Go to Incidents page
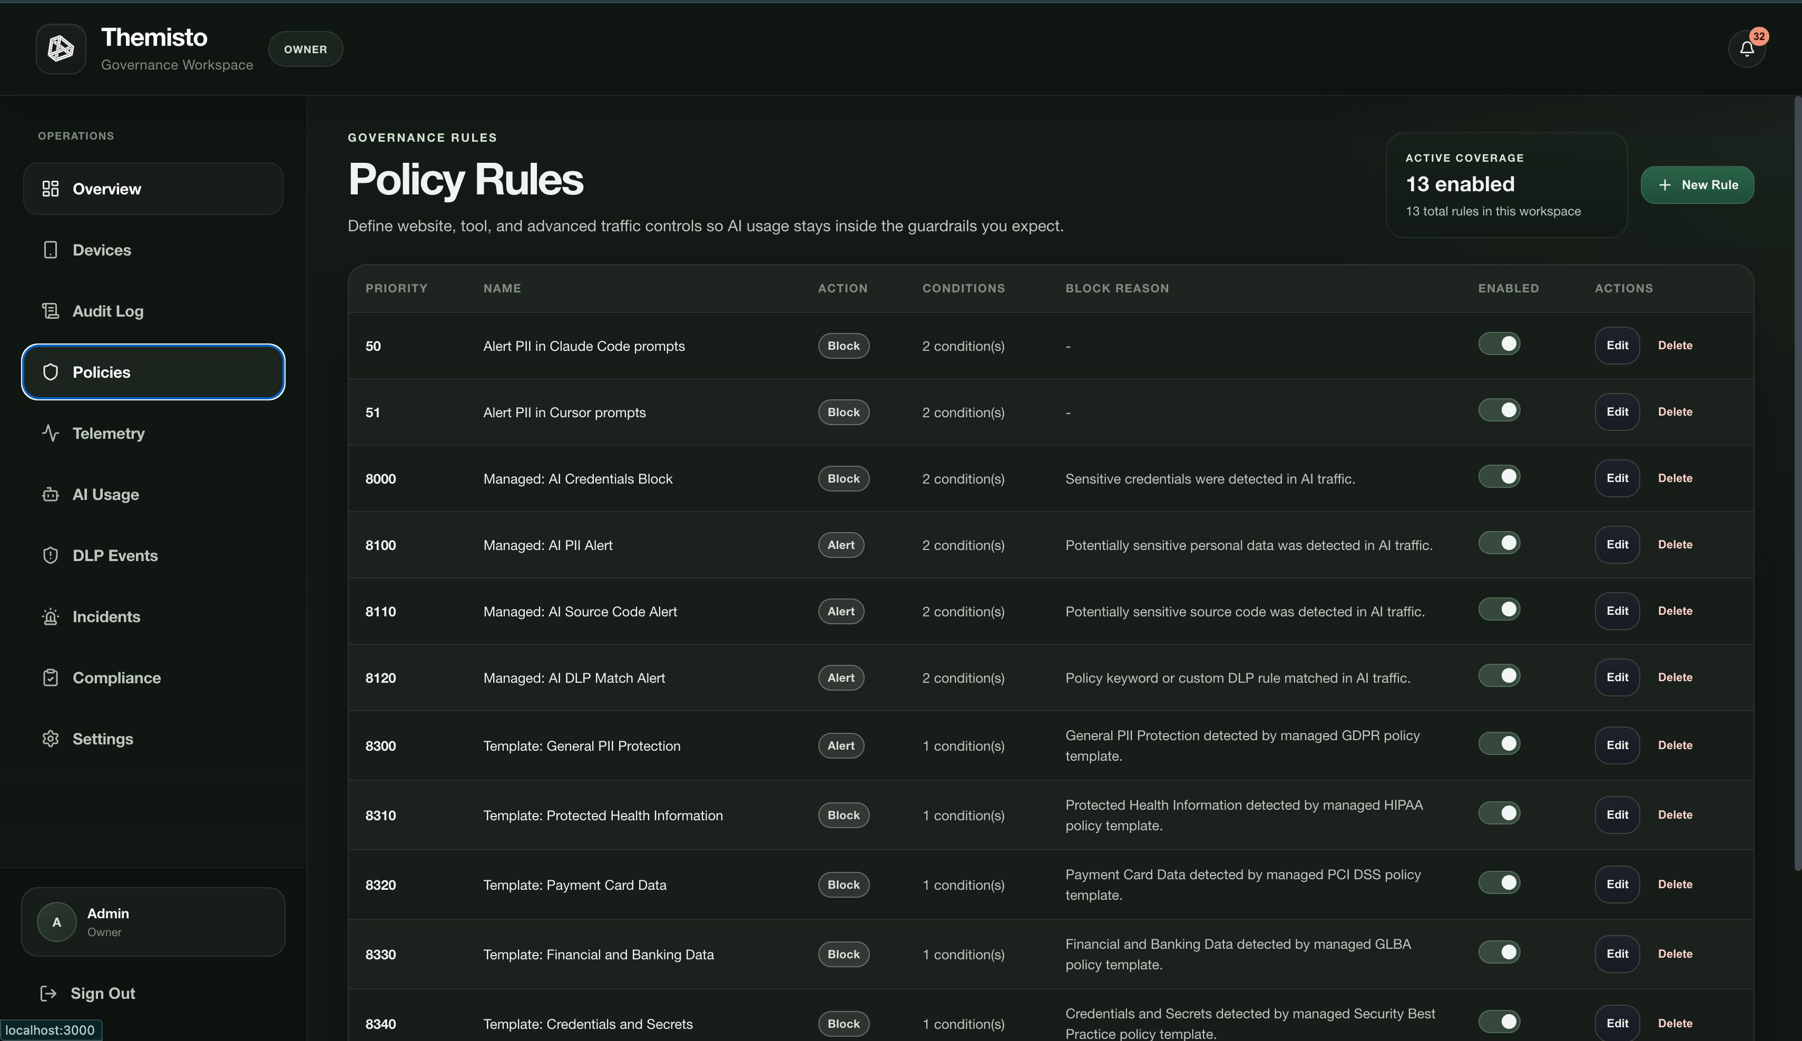Viewport: 1802px width, 1041px height. pyautogui.click(x=153, y=616)
